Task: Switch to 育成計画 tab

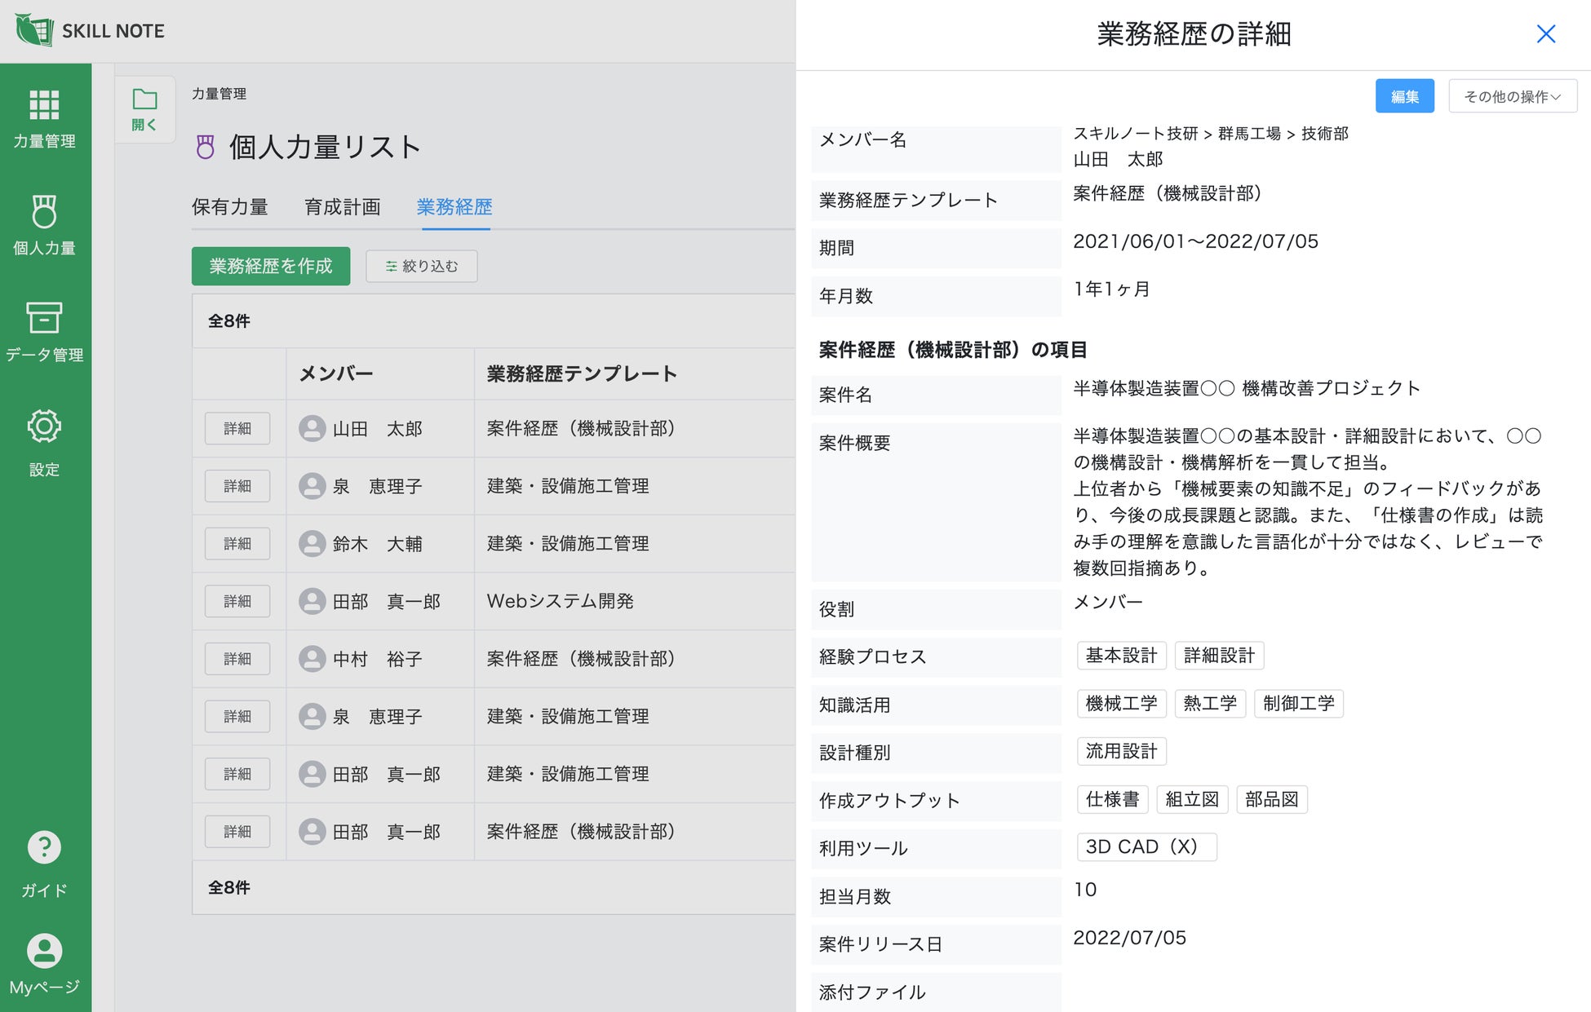Action: coord(342,207)
